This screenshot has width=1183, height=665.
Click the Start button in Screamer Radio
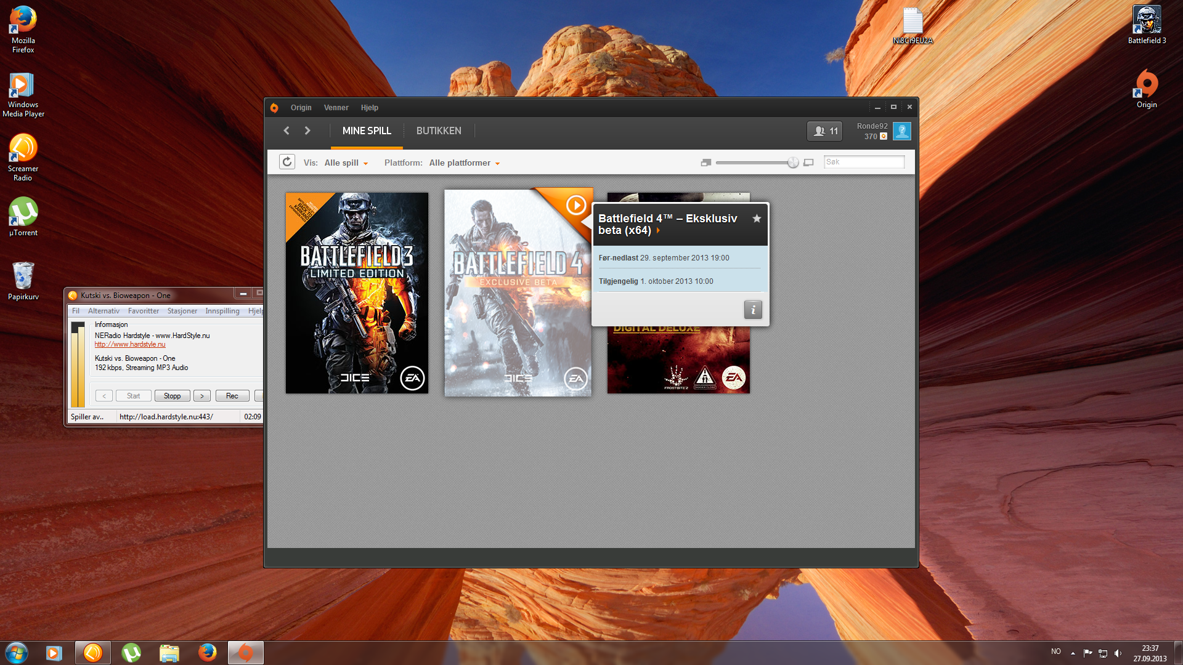(133, 396)
